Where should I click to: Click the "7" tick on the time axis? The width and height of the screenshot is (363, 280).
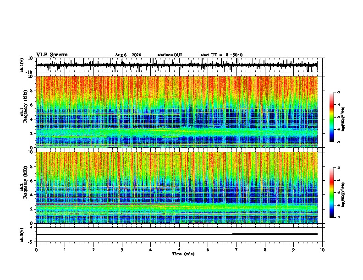pos(236,250)
